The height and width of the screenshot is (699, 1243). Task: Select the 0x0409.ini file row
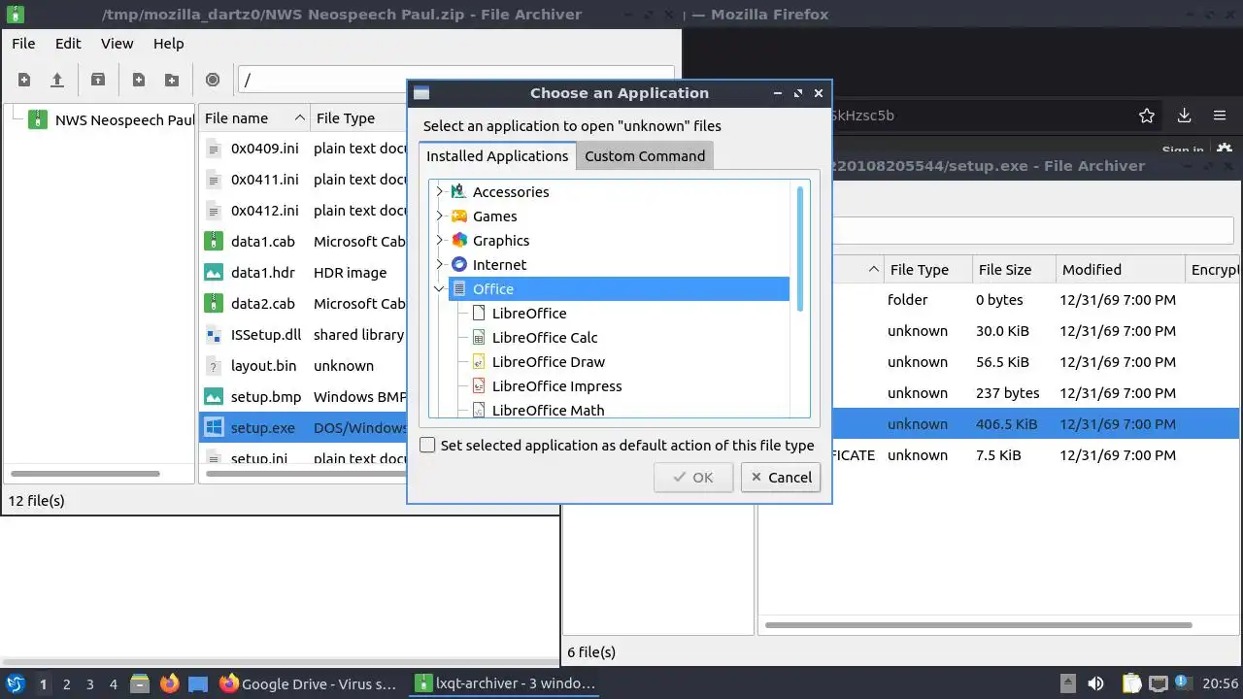303,148
